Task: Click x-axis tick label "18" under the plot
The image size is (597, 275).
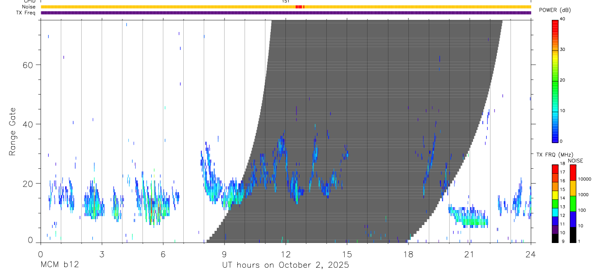Action: [408, 254]
